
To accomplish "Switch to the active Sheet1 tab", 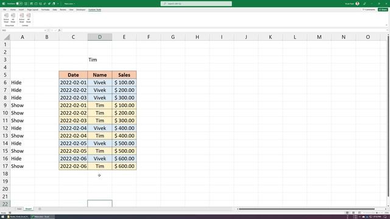I will click(x=29, y=209).
